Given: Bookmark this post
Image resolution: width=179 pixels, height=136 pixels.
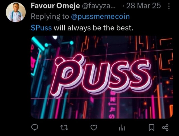Looking at the screenshot, I should tap(152, 128).
